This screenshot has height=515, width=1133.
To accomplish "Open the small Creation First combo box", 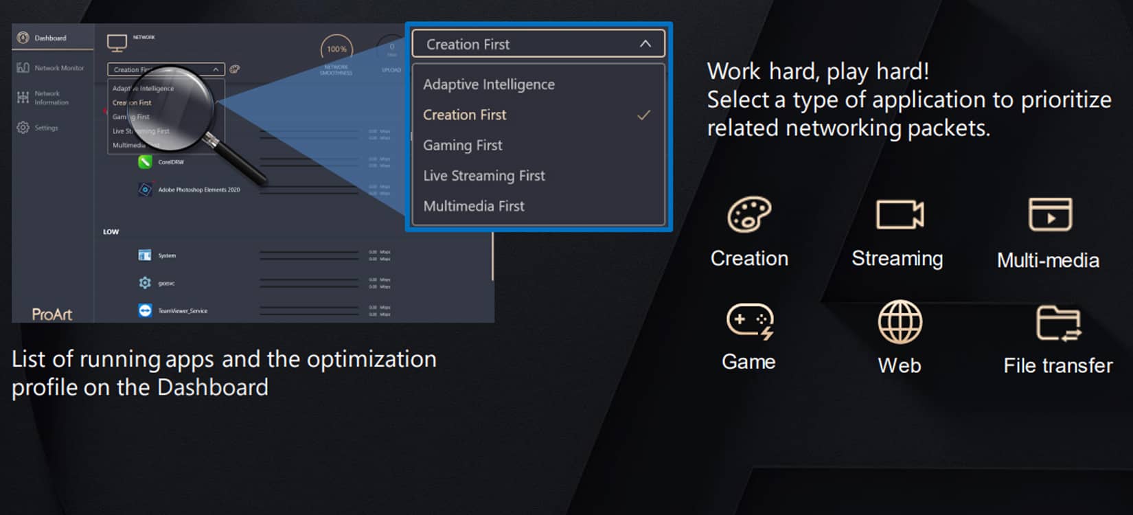I will pos(165,69).
